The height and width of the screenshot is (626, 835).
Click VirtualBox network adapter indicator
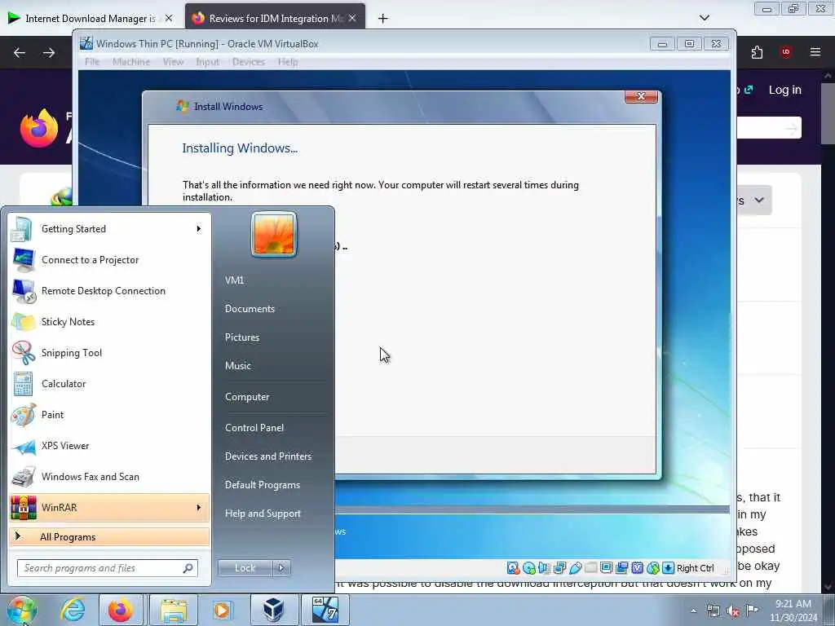point(559,568)
